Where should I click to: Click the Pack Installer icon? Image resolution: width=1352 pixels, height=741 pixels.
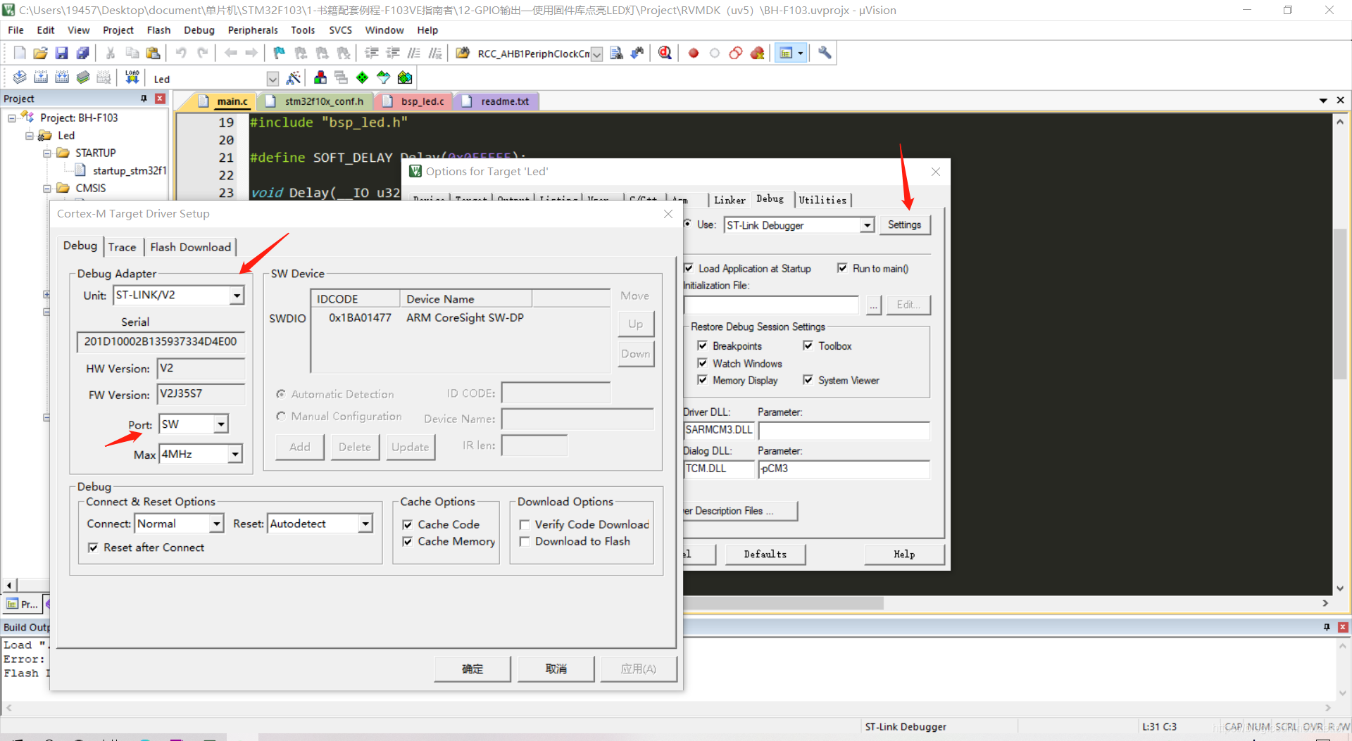[405, 77]
